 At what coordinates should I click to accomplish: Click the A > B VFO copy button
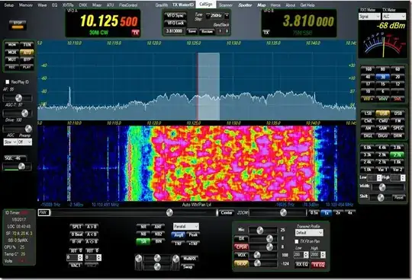pyautogui.click(x=92, y=227)
